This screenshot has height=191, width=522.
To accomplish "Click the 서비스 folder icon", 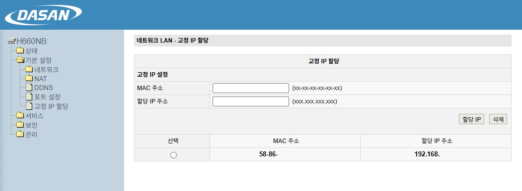I will (x=20, y=116).
